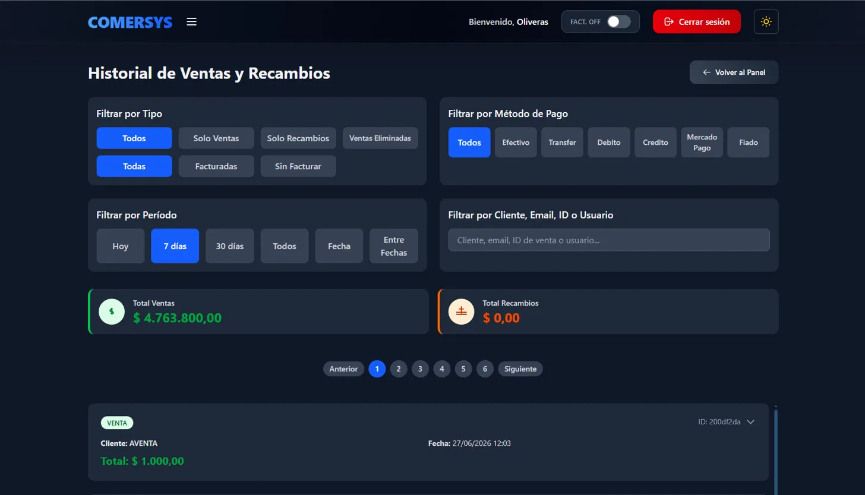865x495 pixels.
Task: Click the Total: $ 1.000,00 text
Action: pos(143,461)
